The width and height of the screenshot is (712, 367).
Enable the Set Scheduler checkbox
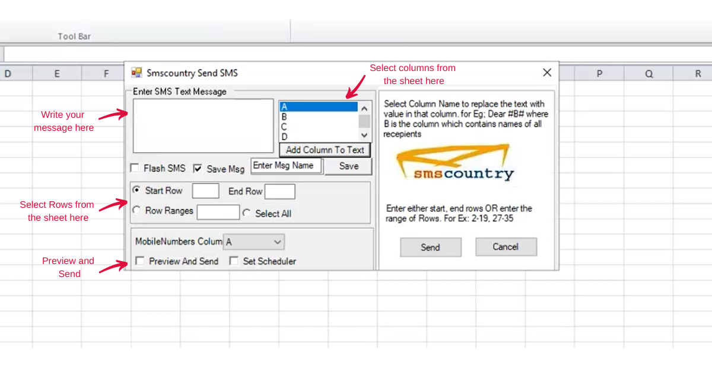coord(234,261)
